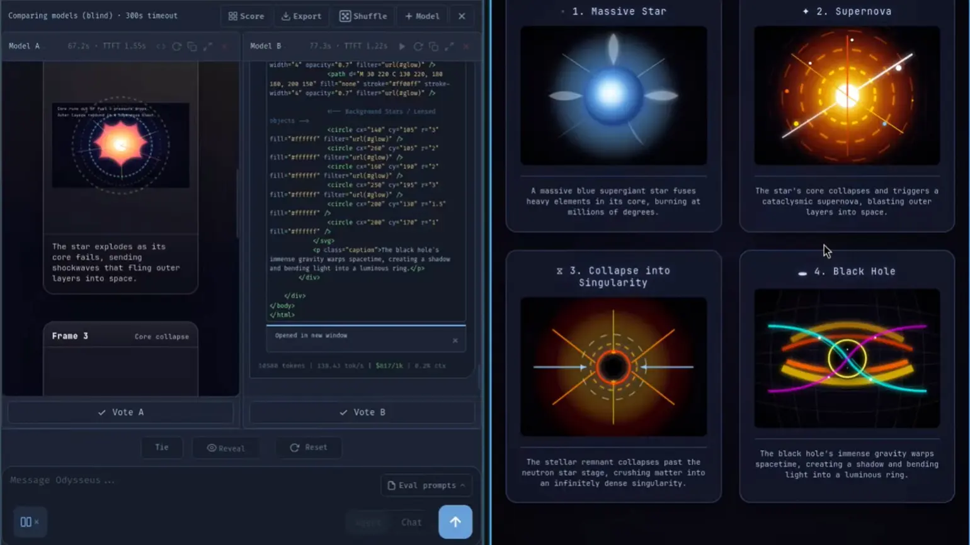Click the Massive Star description paragraph
Image resolution: width=970 pixels, height=545 pixels.
point(613,202)
